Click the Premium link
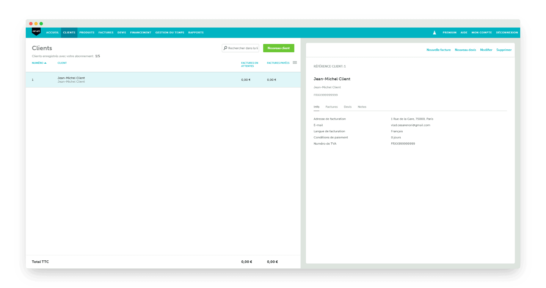546x288 pixels. (450, 33)
